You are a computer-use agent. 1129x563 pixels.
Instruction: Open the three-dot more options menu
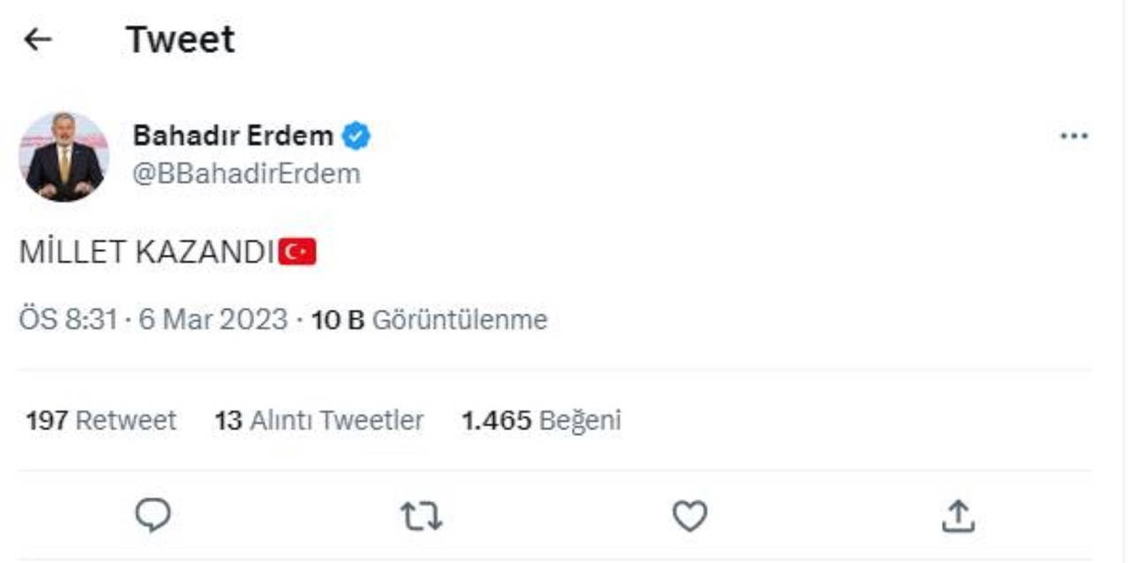1073,137
